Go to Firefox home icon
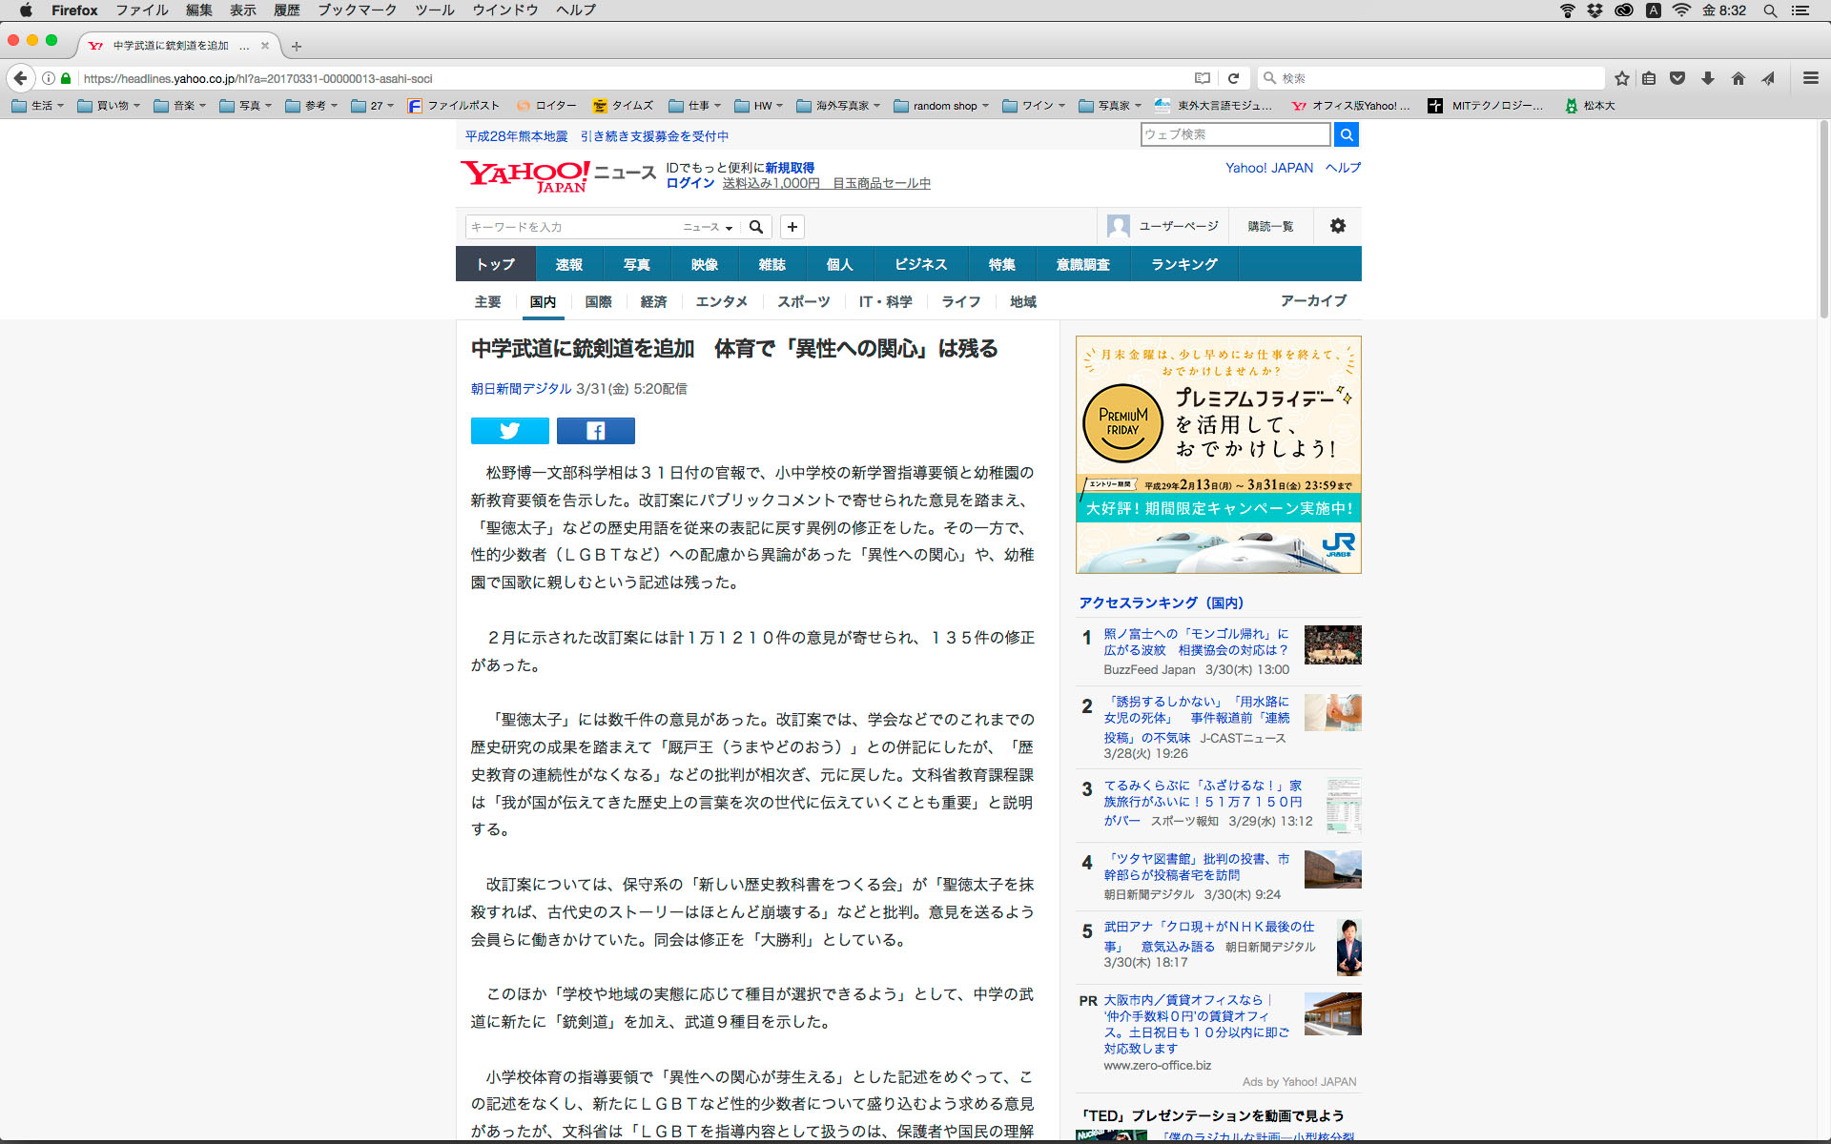The image size is (1831, 1144). click(1738, 78)
